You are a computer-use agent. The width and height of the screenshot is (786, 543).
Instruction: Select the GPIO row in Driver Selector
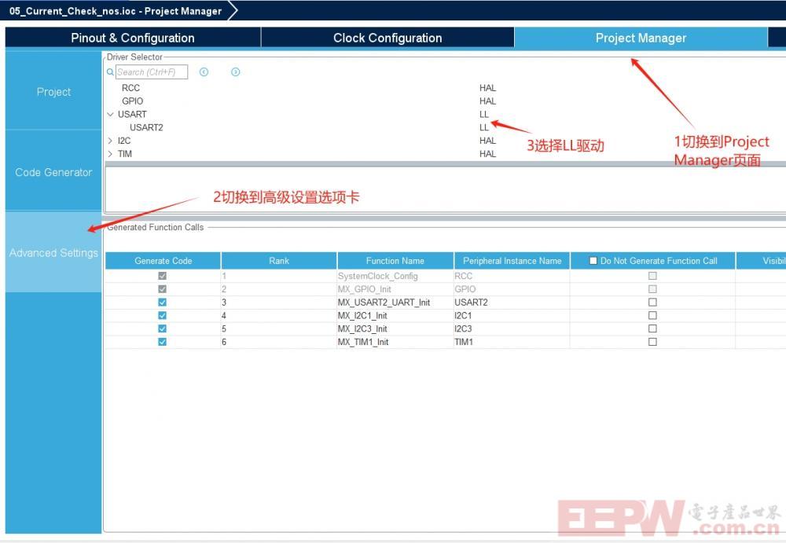click(132, 101)
